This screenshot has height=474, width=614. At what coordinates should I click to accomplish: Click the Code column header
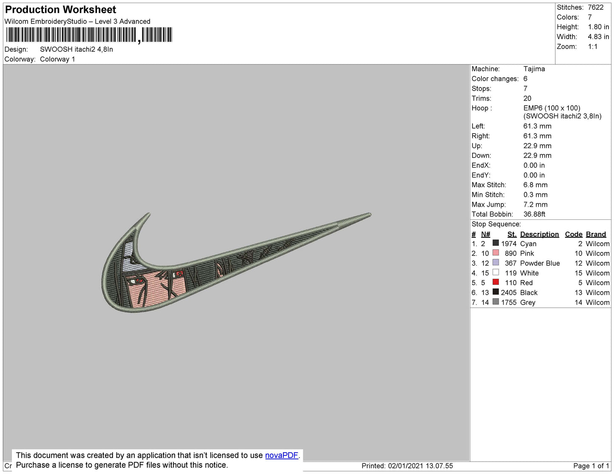click(573, 234)
